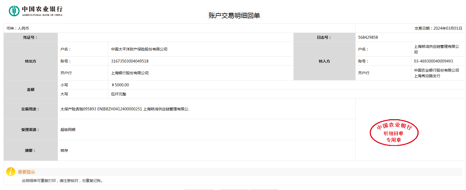The image size is (466, 190).
Task: Click the red 明细回单专用章 stamp
Action: pos(394,133)
